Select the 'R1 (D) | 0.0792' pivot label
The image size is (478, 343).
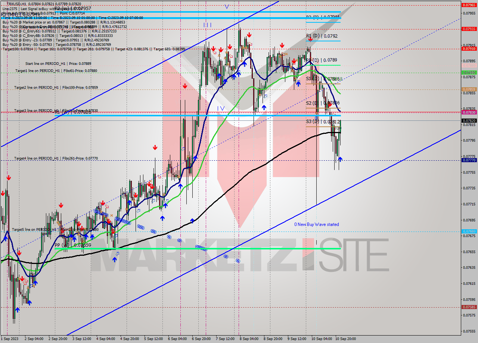(322, 36)
